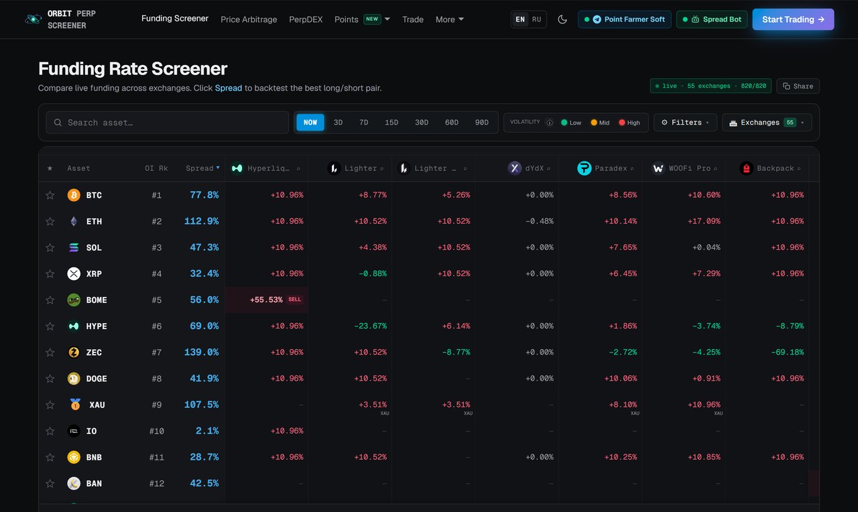Click the Bitcoin coin icon
The image size is (858, 512).
click(74, 195)
